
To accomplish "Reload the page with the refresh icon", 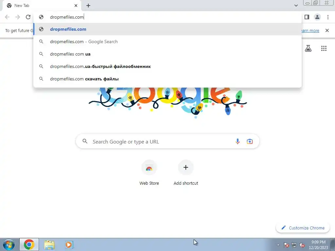I will (x=28, y=17).
